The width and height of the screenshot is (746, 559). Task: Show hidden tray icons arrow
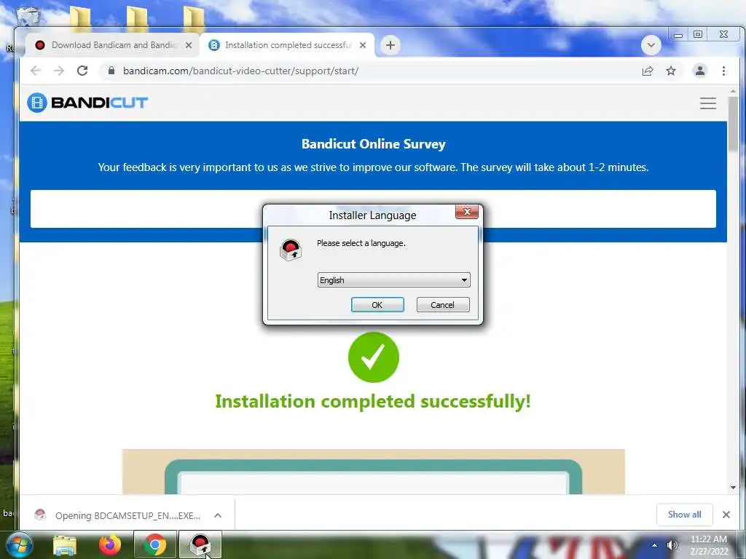pyautogui.click(x=655, y=545)
